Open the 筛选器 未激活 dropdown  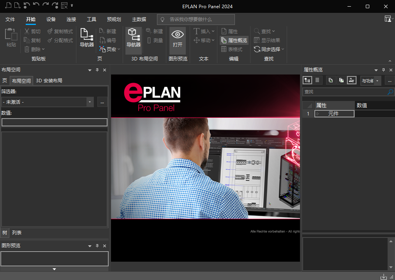90,102
